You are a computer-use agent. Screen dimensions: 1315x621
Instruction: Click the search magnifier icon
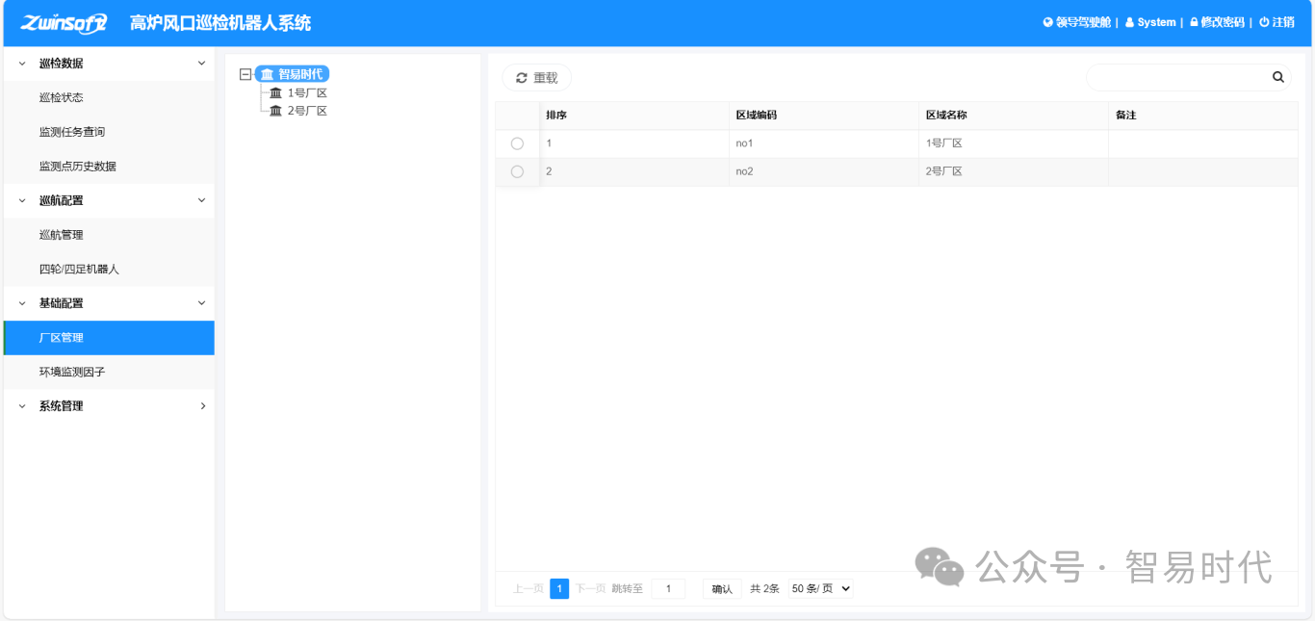click(x=1277, y=77)
